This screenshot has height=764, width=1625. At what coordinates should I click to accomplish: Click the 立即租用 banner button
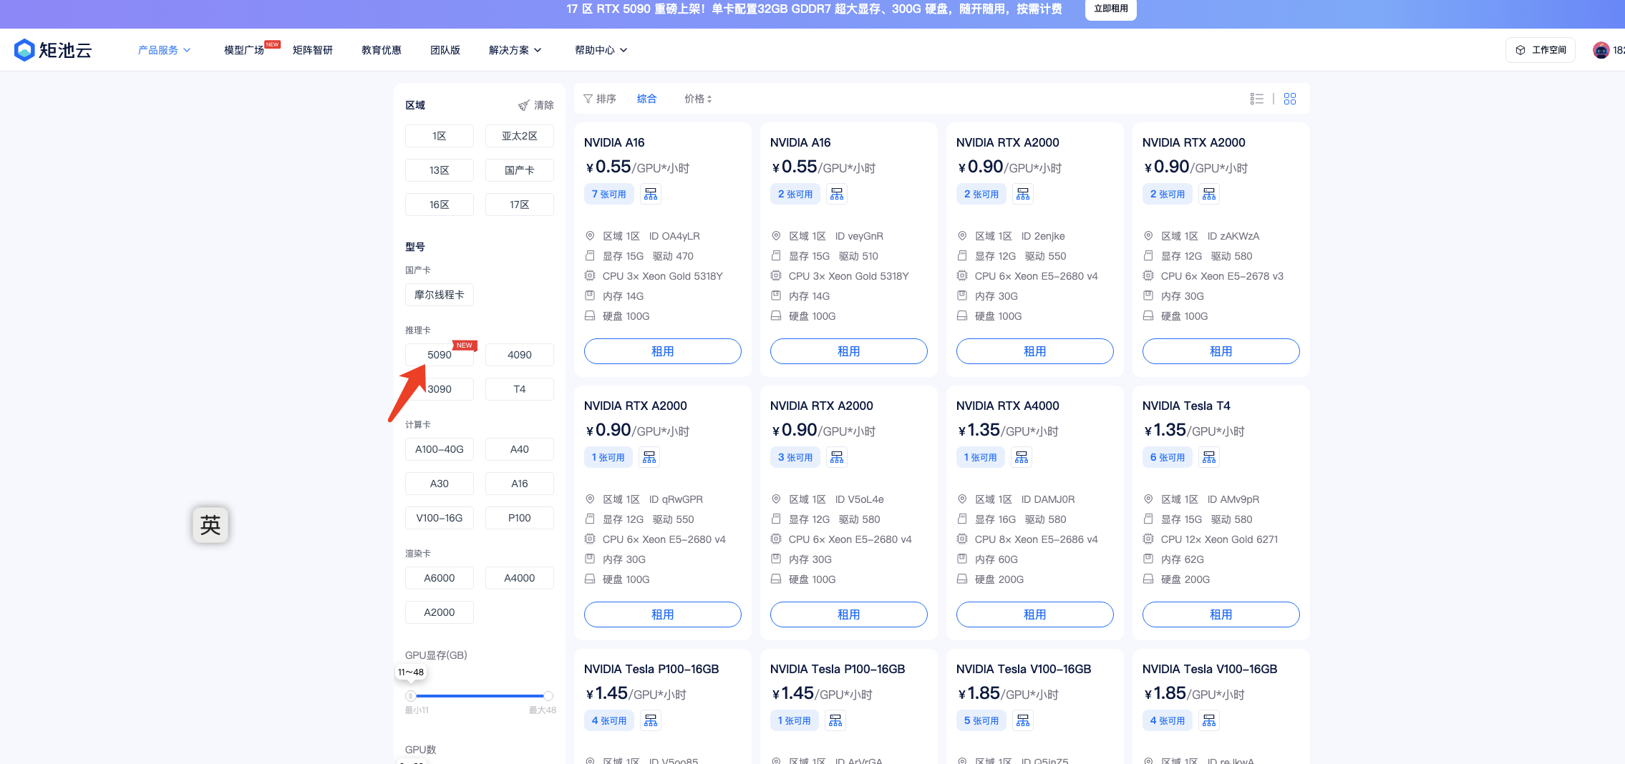point(1111,9)
